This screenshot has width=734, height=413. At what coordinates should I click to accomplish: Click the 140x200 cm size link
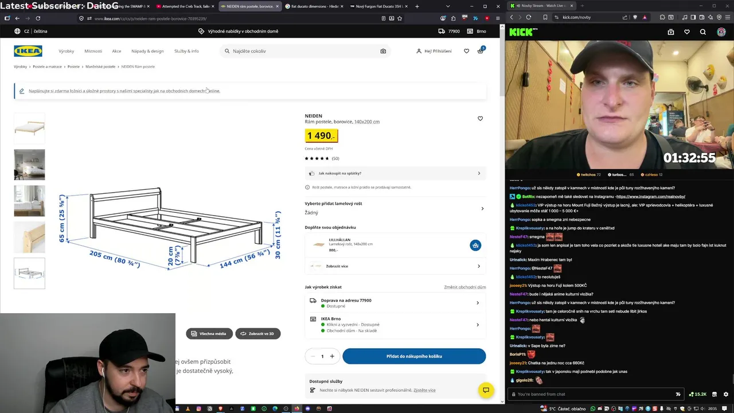[x=367, y=122]
